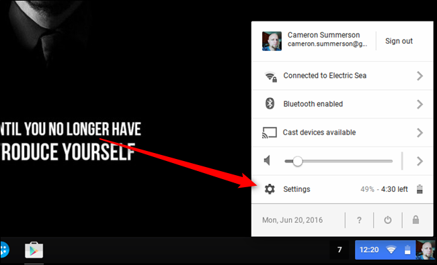Click the Sign out button
This screenshot has width=437, height=265.
[x=399, y=41]
